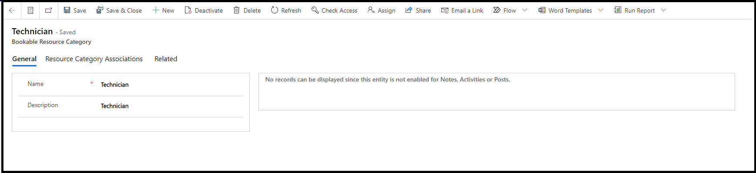Expand the Flow dropdown chevron
Image resolution: width=756 pixels, height=173 pixels.
click(x=524, y=10)
